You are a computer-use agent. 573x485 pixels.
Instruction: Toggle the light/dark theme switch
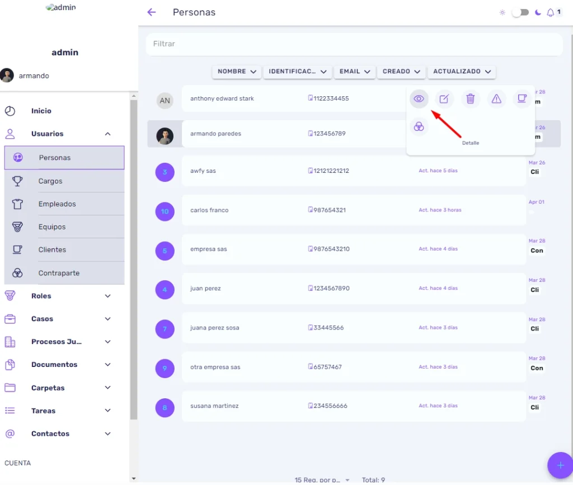click(520, 13)
